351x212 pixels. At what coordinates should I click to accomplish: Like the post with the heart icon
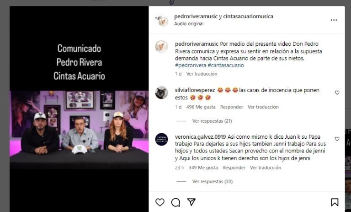[x=160, y=202]
